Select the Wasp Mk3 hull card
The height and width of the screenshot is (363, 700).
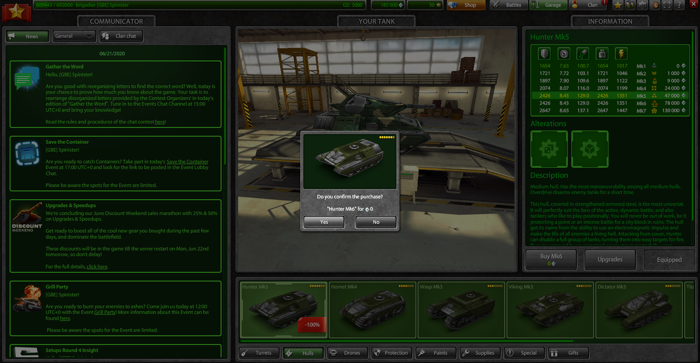pos(462,309)
